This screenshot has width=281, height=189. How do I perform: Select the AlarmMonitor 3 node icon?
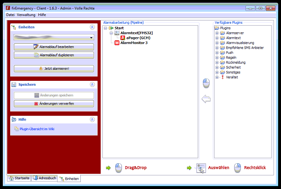117,42
